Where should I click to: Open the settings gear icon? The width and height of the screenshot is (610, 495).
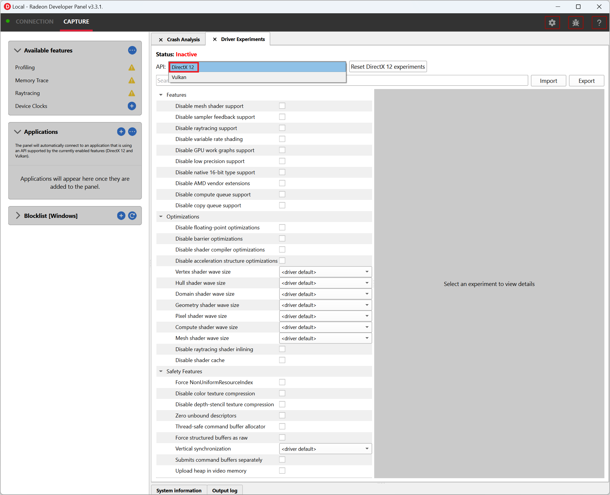point(552,23)
